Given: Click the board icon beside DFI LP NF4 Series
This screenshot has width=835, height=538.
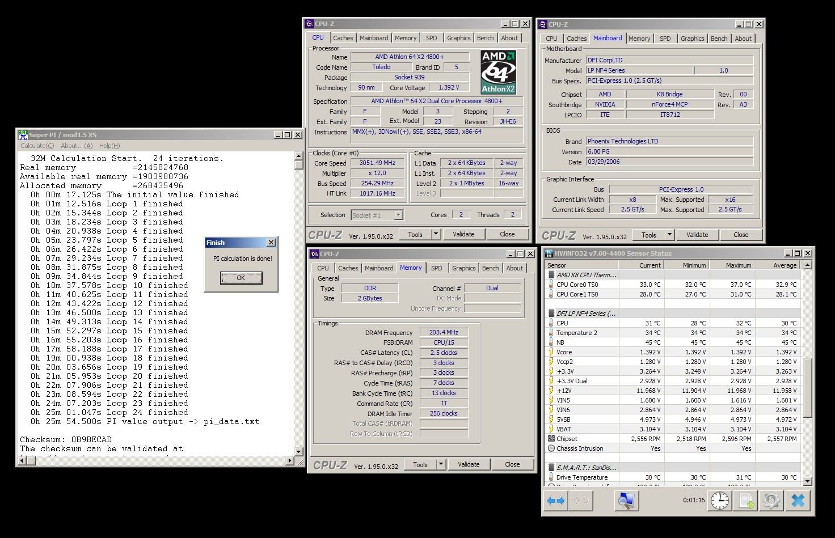Looking at the screenshot, I should (551, 314).
